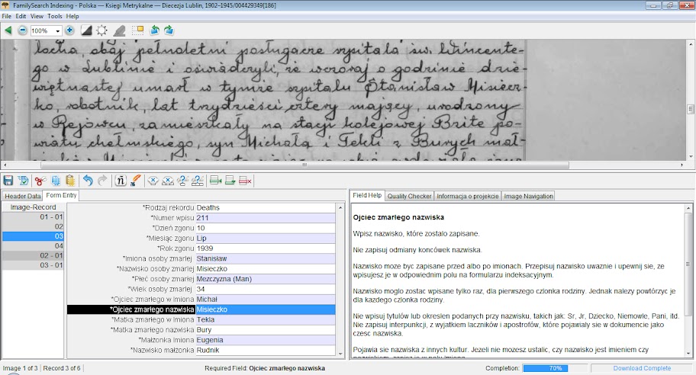
Task: Open international characters ñ icon
Action: pyautogui.click(x=121, y=181)
